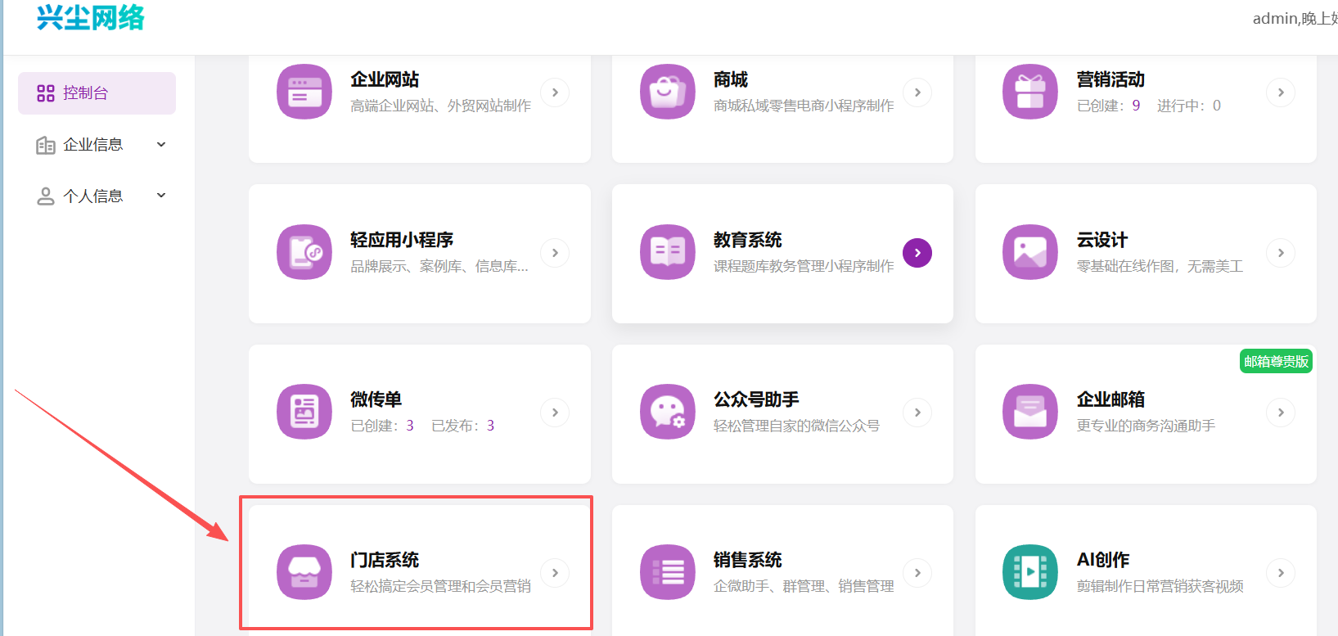Click the 公众号助手 title
Screen dimensions: 1338x636
pyautogui.click(x=756, y=399)
